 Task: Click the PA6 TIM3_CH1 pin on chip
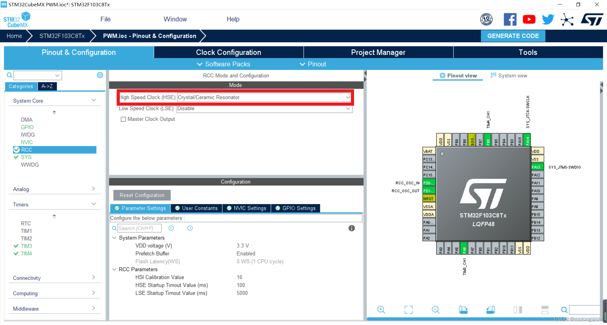pos(464,248)
